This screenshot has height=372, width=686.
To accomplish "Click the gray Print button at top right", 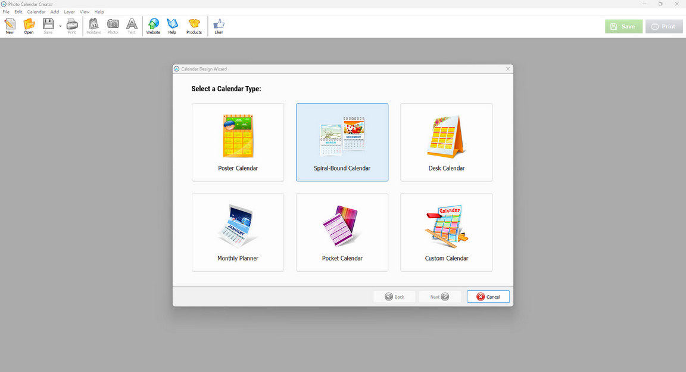I will click(x=664, y=26).
